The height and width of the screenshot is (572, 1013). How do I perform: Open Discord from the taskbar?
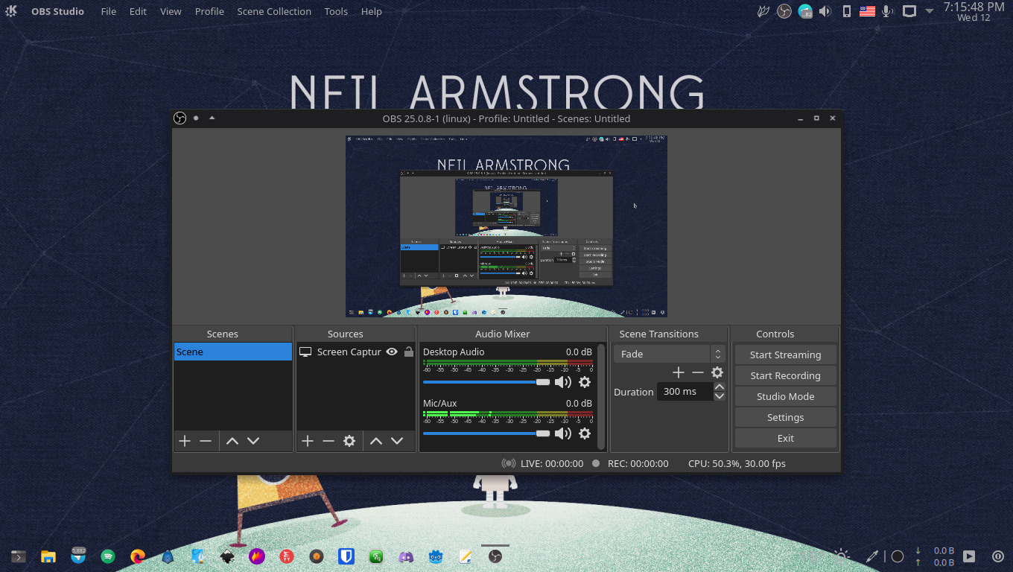click(406, 556)
